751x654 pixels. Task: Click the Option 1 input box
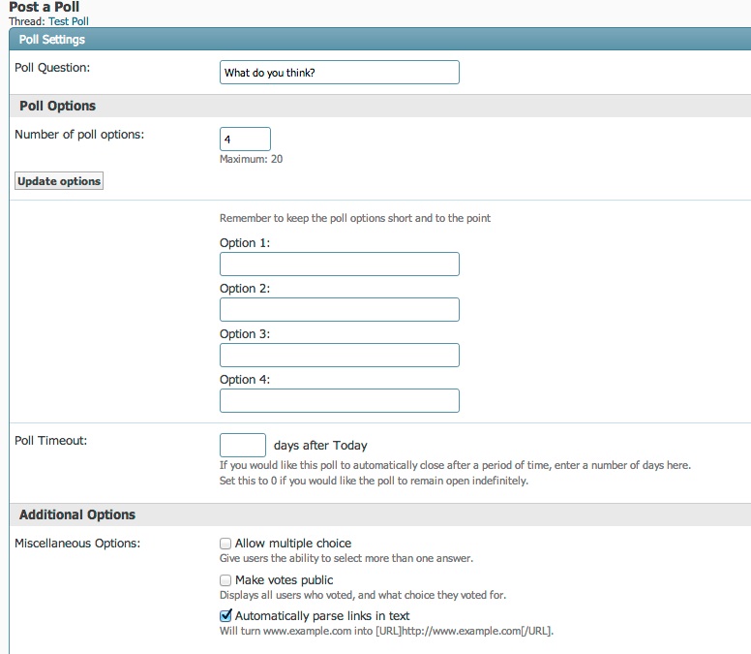tap(339, 265)
